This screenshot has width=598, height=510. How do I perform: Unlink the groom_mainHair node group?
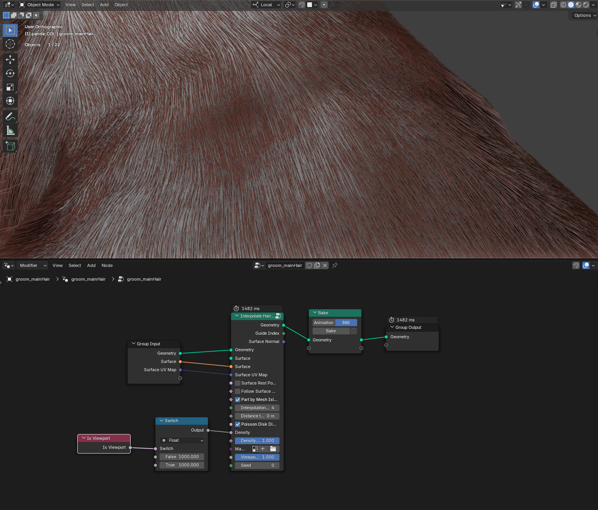click(x=325, y=265)
